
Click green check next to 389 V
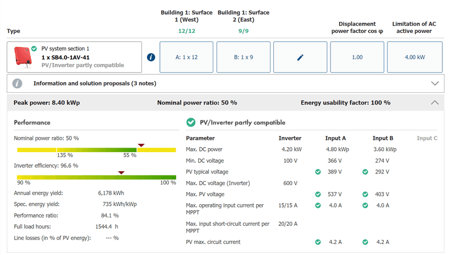click(318, 172)
